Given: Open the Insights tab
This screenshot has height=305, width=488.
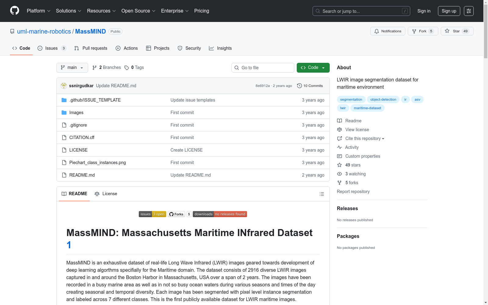Looking at the screenshot, I should [x=220, y=48].
